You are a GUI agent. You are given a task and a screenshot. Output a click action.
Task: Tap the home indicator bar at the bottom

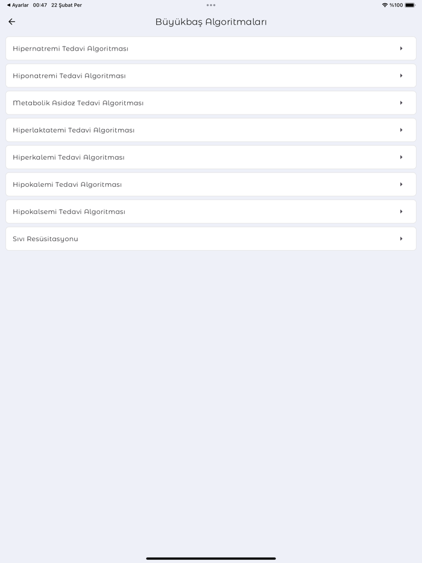pyautogui.click(x=211, y=558)
